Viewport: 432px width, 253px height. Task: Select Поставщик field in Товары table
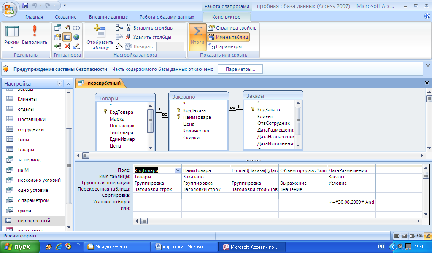point(122,126)
